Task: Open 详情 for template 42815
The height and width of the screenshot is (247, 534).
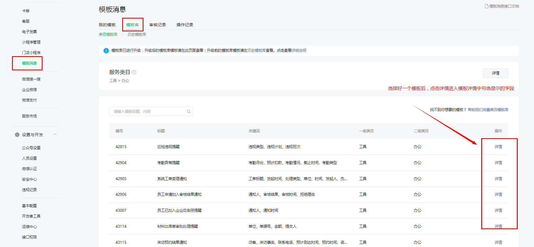Action: coord(498,147)
